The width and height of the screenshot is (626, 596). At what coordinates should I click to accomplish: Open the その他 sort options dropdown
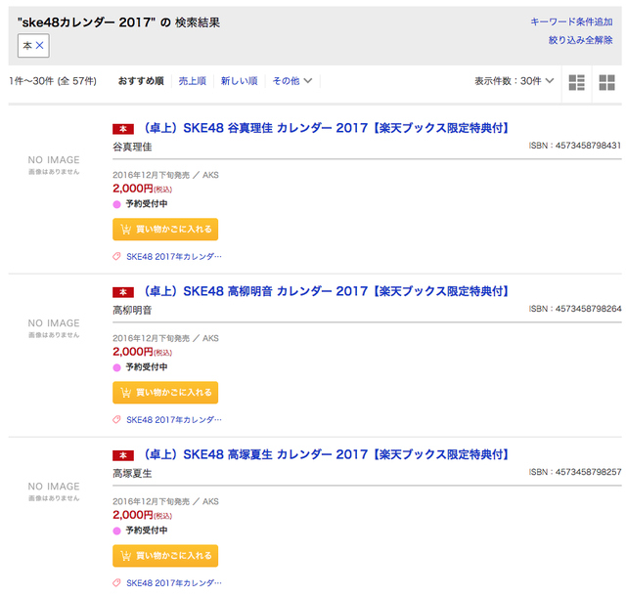click(291, 81)
